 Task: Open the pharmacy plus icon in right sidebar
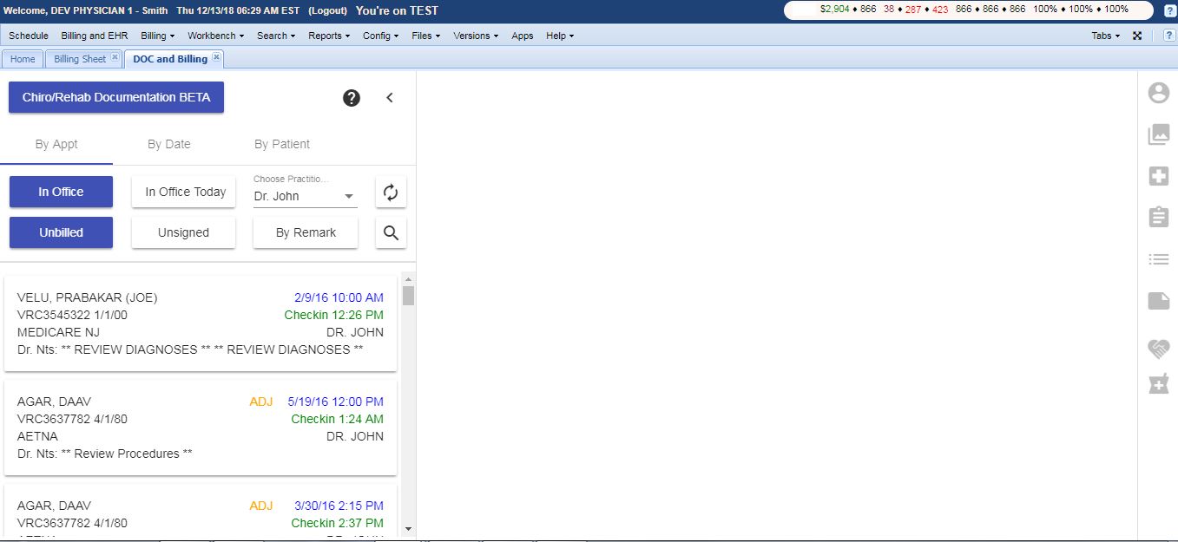tap(1159, 383)
